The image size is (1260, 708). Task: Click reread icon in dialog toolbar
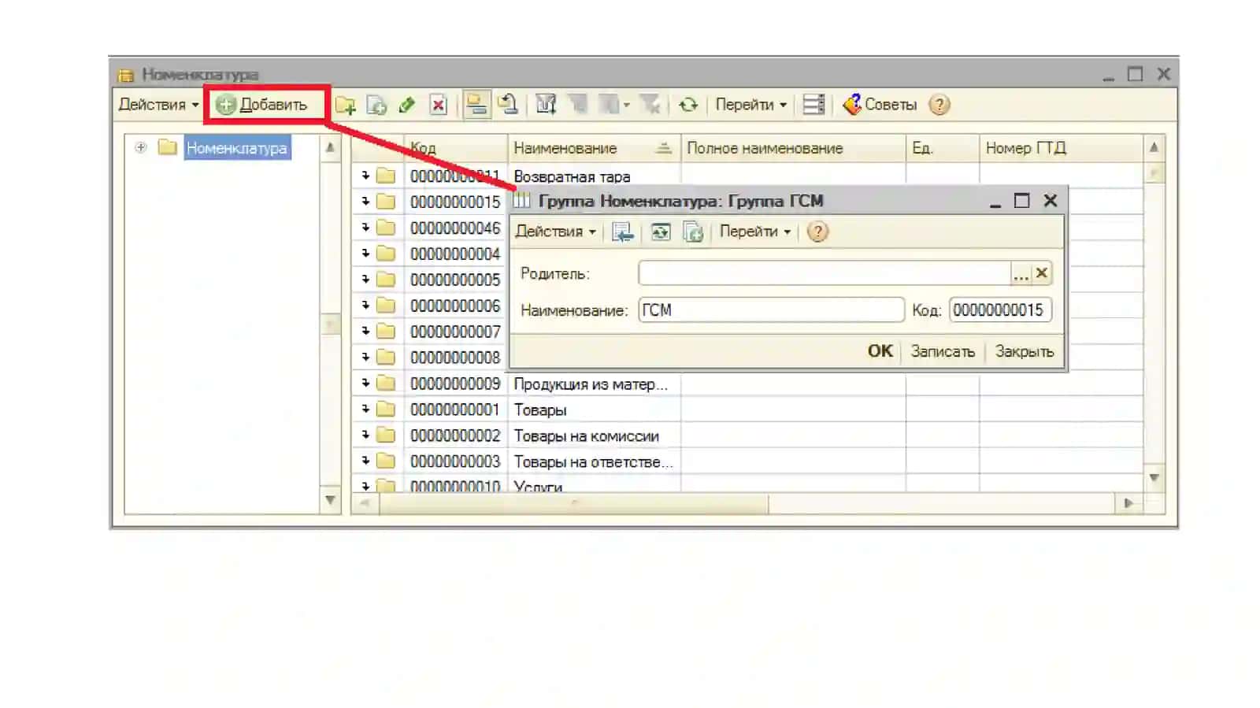660,232
